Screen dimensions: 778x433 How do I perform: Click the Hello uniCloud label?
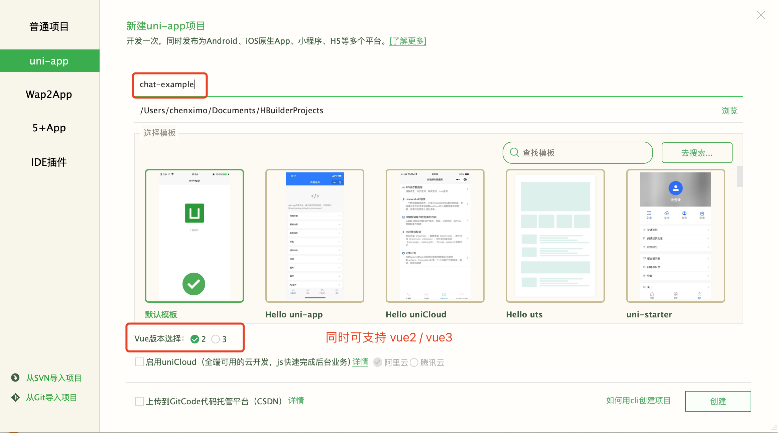click(x=416, y=314)
